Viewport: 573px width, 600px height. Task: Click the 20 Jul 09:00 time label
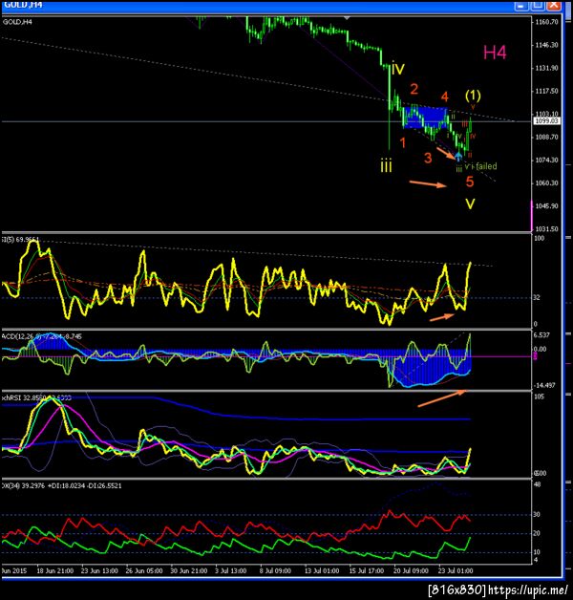(412, 570)
